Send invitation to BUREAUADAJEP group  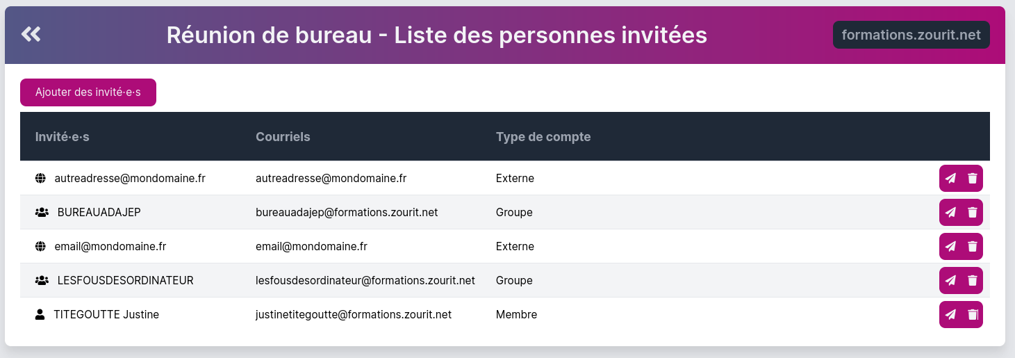(x=950, y=212)
